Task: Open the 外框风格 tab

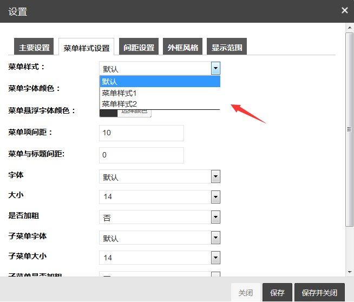Action: (182, 47)
